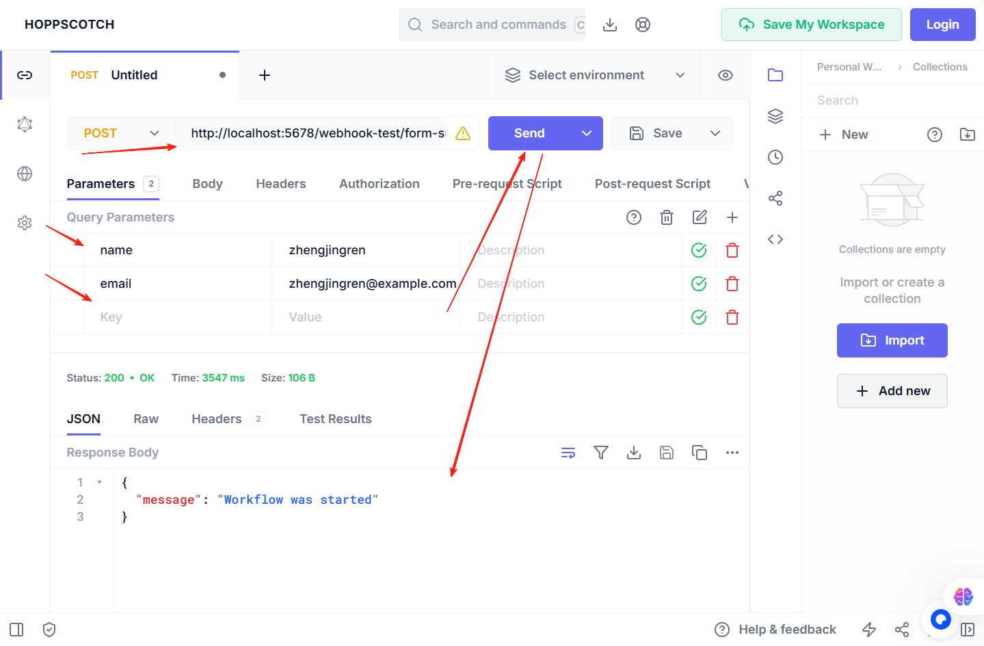Delete the name parameter row
Viewport: 984px width, 646px height.
click(x=732, y=250)
